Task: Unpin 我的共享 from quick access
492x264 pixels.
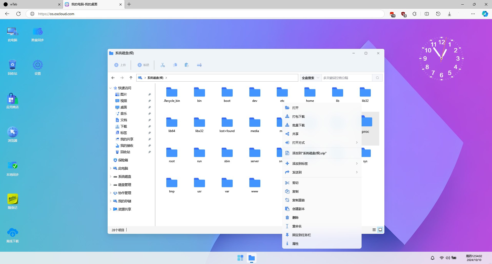Action: click(150, 139)
